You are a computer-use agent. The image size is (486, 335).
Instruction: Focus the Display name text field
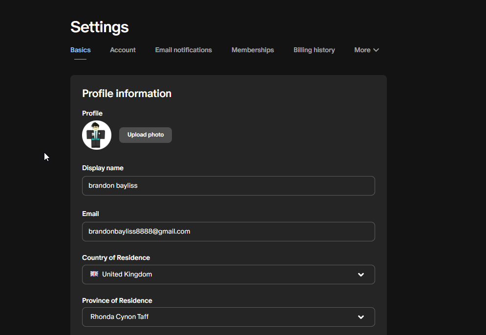tap(229, 186)
